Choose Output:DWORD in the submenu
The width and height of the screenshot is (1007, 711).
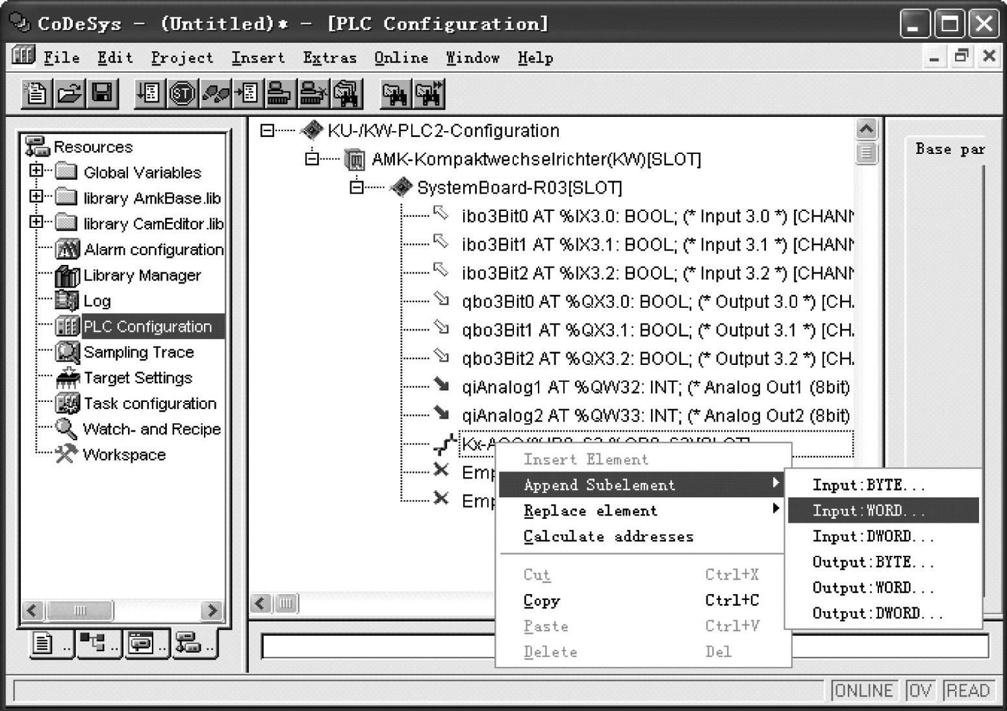pos(876,614)
